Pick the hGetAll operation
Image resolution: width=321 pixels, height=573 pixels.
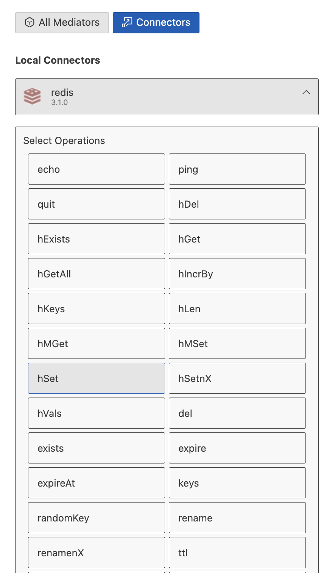pos(97,274)
